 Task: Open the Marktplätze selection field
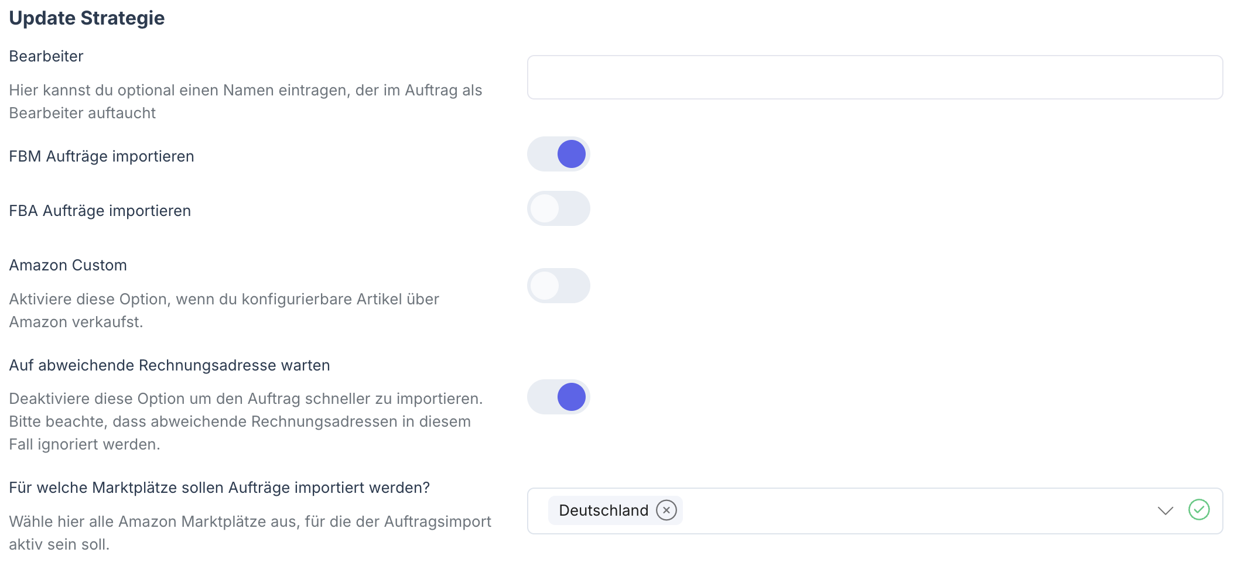(908, 511)
